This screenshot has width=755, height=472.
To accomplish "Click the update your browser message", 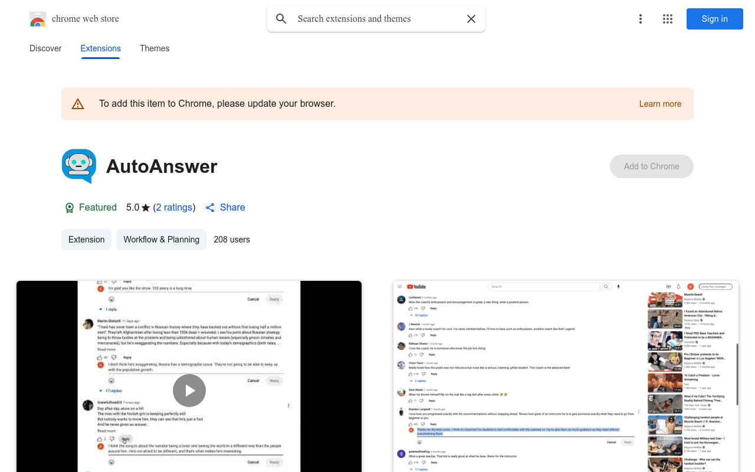I will (x=217, y=104).
